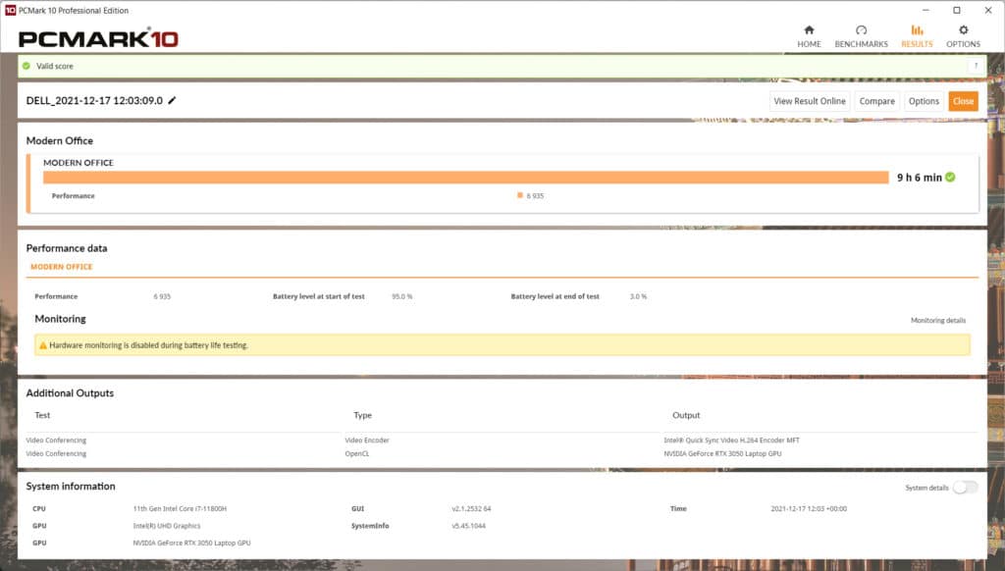The image size is (1005, 571).
Task: Click Video Conferencing in the Video Encoder row
Action: point(56,441)
